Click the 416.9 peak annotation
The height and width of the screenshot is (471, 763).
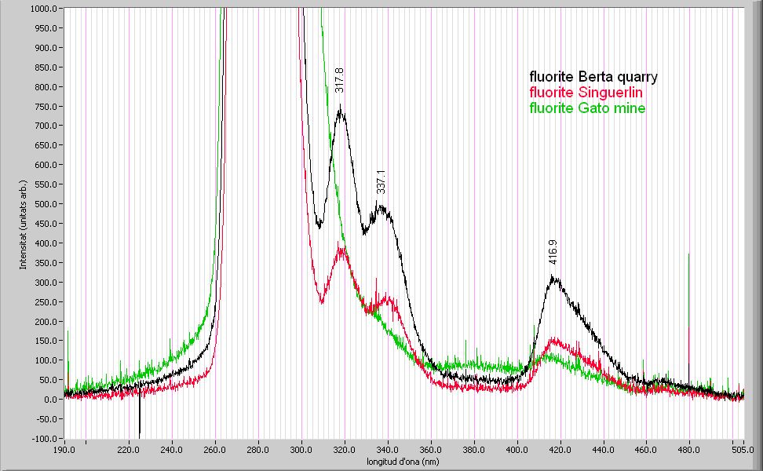click(553, 252)
